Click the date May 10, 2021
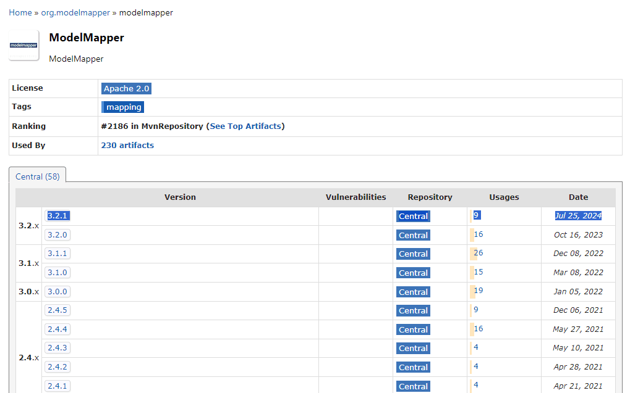The height and width of the screenshot is (393, 630). [x=578, y=348]
